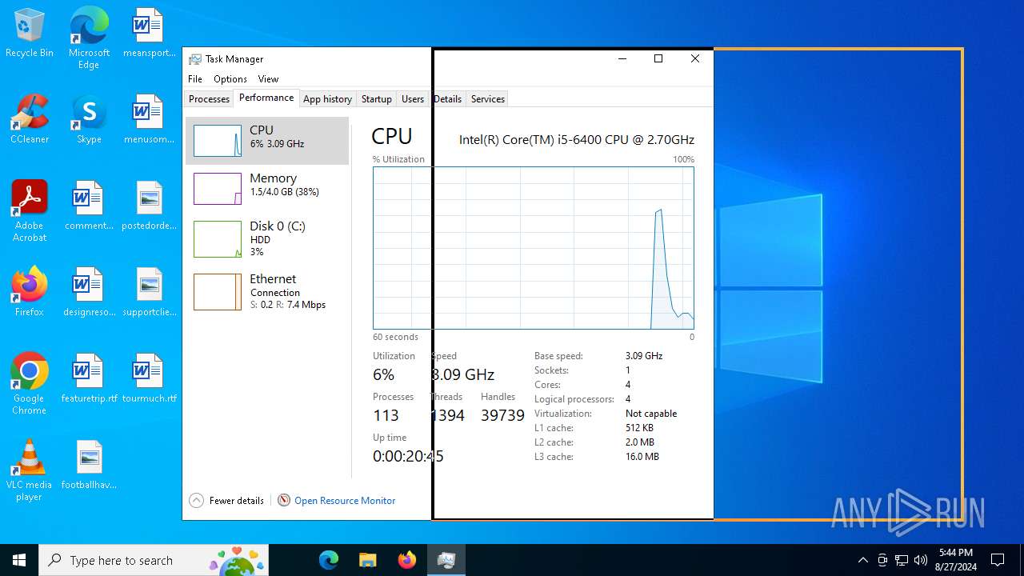Screen dimensions: 1024x576
Task: Open the Windows Start menu
Action: point(19,560)
